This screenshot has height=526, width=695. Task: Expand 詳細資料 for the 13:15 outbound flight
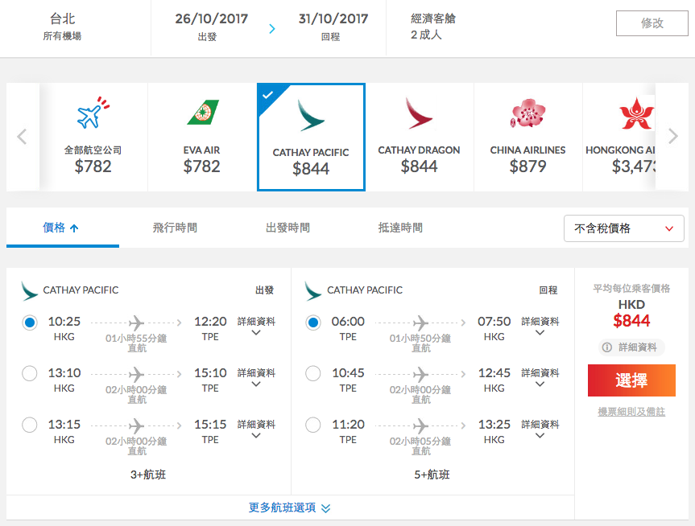pos(256,429)
